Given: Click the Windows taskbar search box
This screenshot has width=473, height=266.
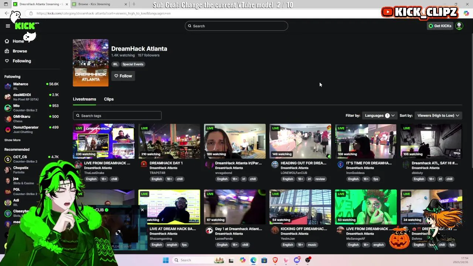Looking at the screenshot, I should coord(199,260).
